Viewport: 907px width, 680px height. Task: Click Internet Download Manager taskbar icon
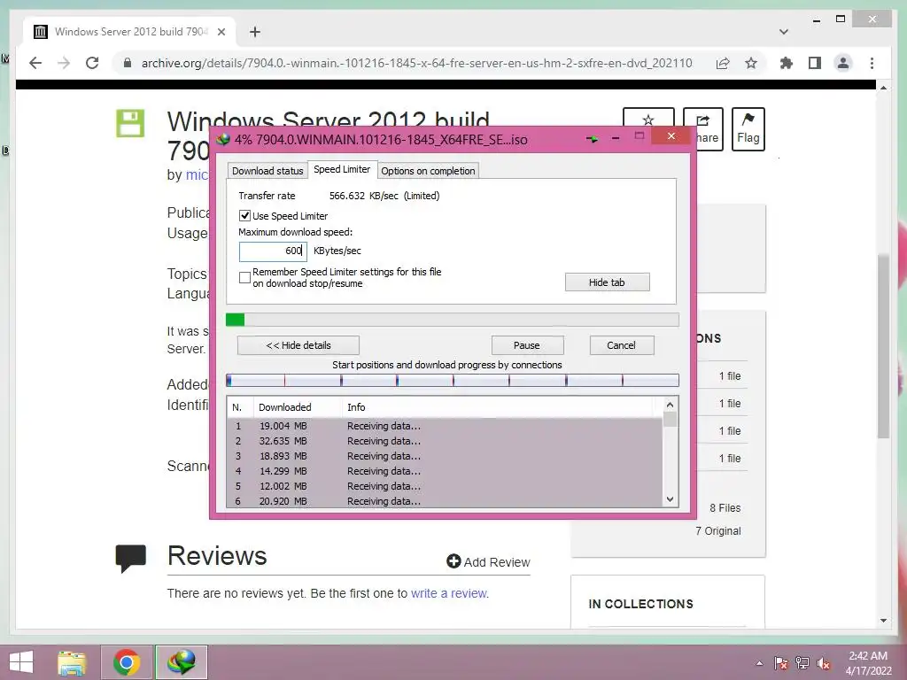pos(181,662)
